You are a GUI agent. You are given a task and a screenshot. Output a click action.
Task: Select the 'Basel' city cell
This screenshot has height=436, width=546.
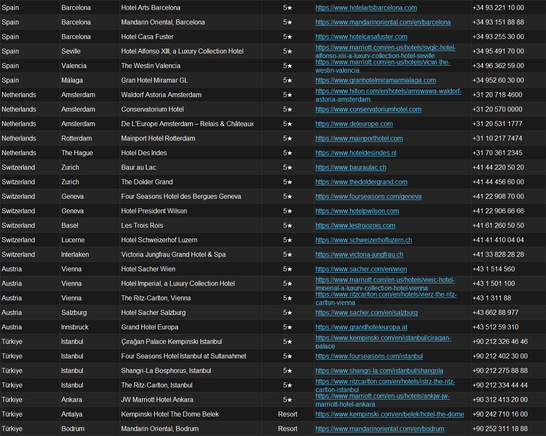pos(90,225)
